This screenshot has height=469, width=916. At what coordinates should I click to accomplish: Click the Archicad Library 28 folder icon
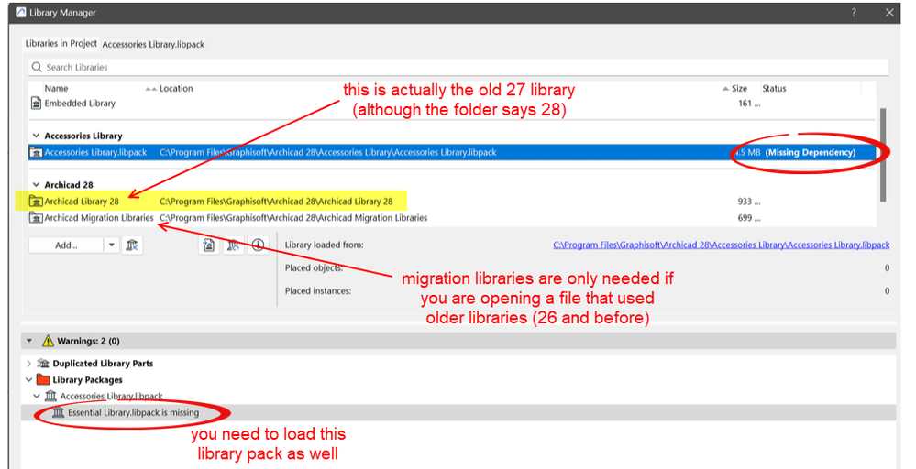(x=37, y=202)
